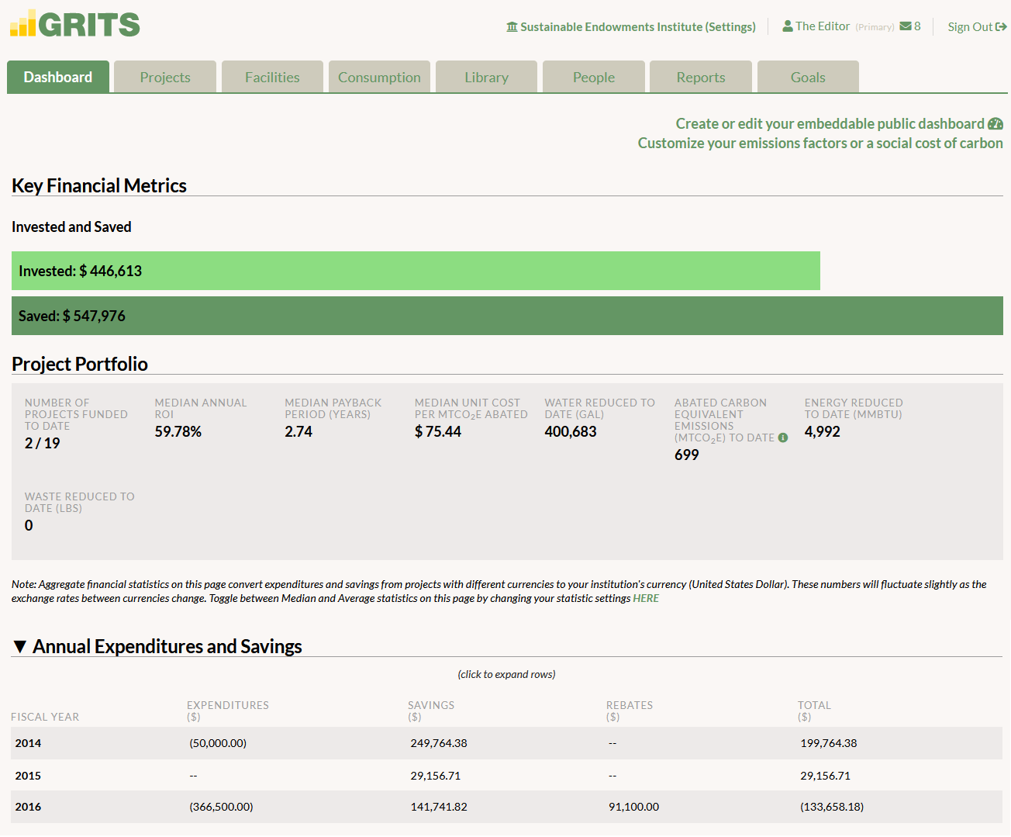Switch to the Projects tab
Viewport: 1011px width, 837px height.
pos(165,77)
